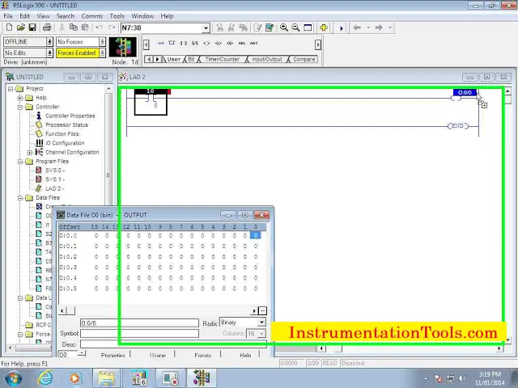Open the Edit menu

click(x=24, y=16)
